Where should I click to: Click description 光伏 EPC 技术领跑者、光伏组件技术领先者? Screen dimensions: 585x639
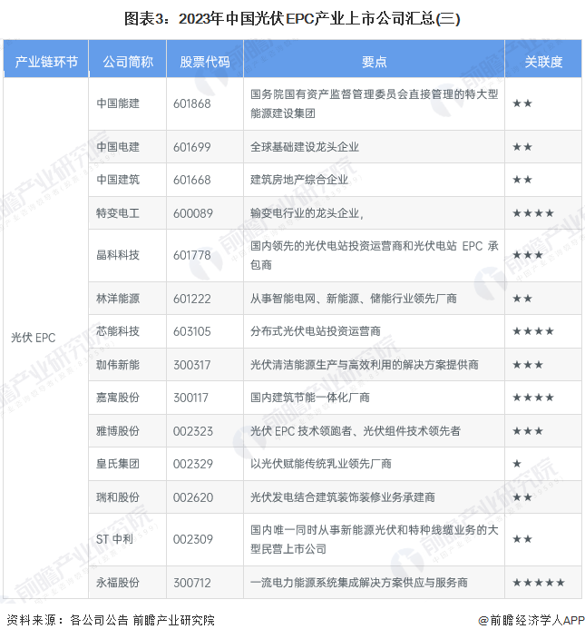click(x=356, y=431)
